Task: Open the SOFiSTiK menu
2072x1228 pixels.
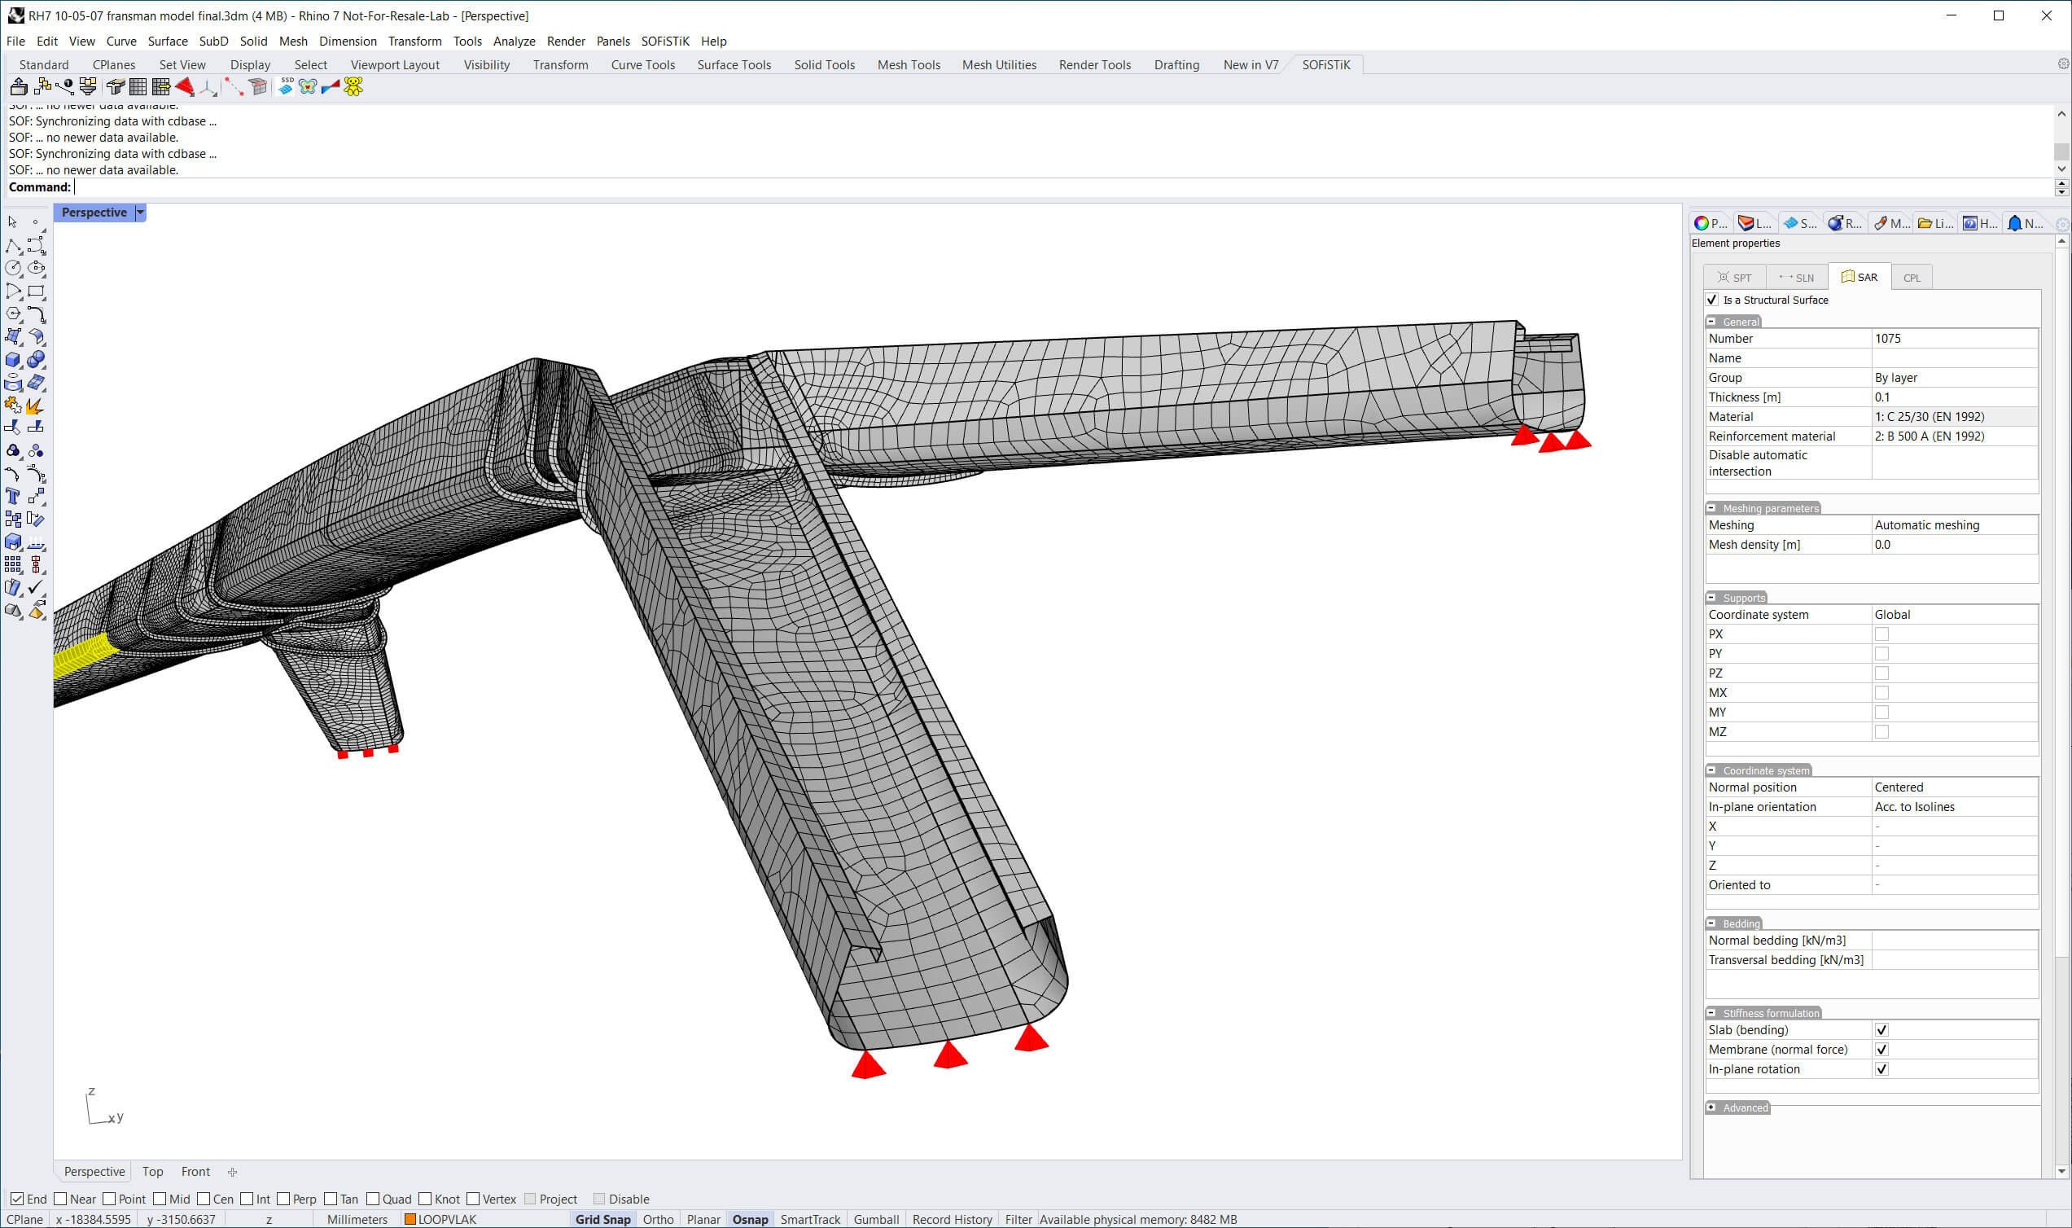Action: (664, 41)
